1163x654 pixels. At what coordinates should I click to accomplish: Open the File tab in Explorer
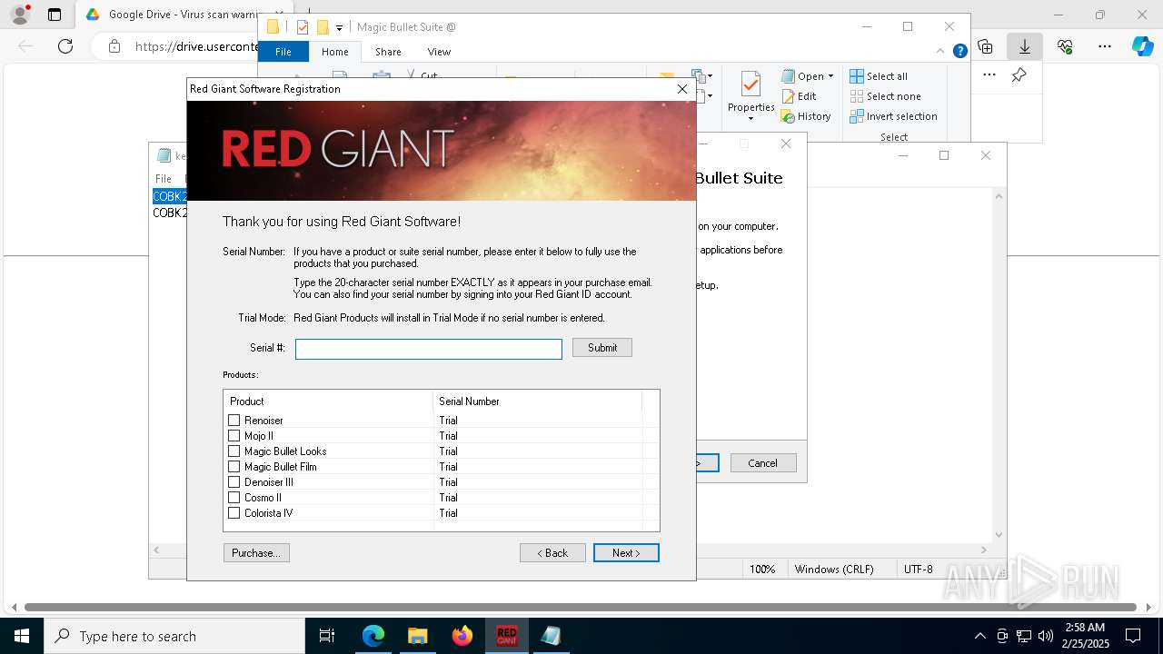click(283, 52)
